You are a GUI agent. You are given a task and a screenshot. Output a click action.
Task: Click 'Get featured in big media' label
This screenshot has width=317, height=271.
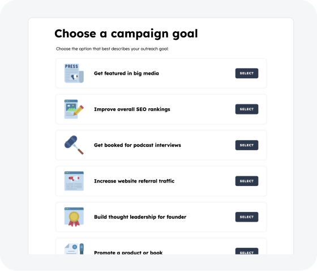point(126,73)
